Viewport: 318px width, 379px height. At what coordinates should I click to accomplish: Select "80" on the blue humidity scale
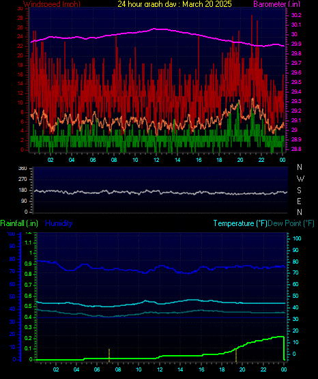[x=12, y=259]
